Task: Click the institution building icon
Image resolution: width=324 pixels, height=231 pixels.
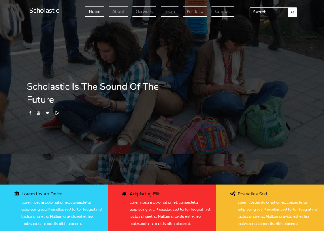Action: pos(17,194)
